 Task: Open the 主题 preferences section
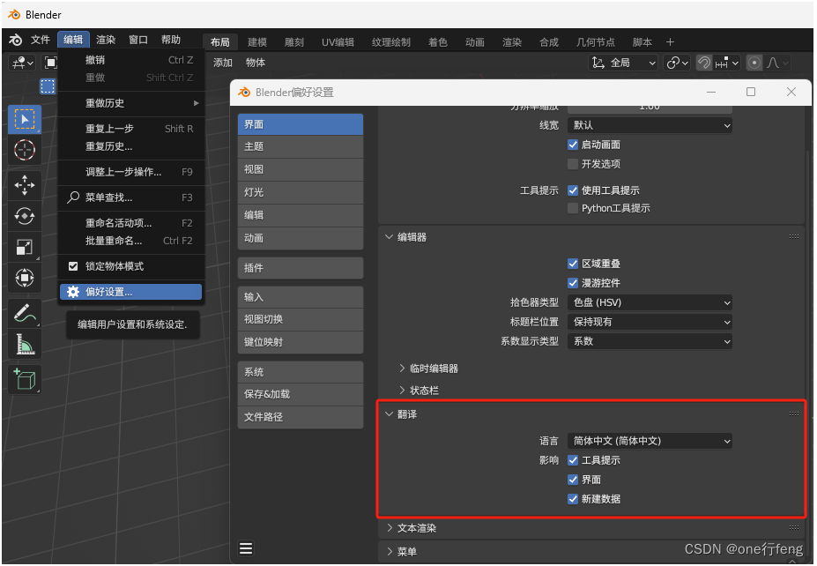[301, 147]
